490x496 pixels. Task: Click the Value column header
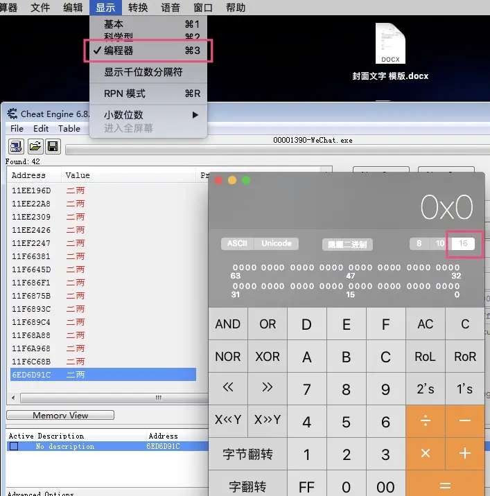[x=128, y=175]
